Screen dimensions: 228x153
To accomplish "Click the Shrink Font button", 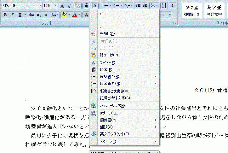I will tap(69, 6).
